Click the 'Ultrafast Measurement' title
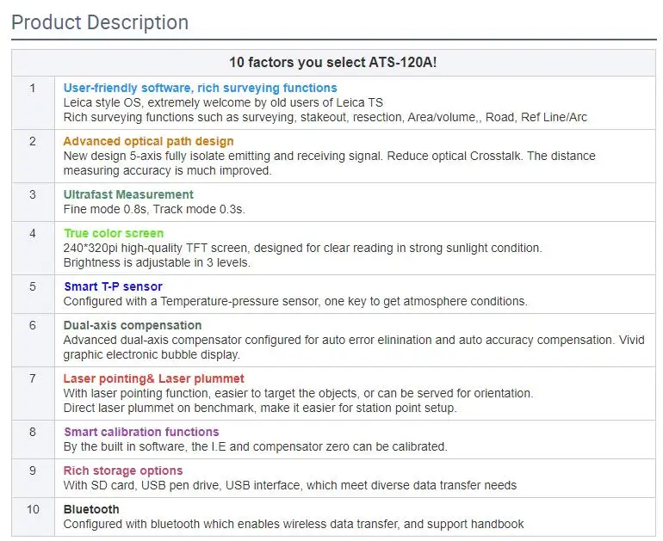Screen dimensions: 663x541 tap(128, 194)
